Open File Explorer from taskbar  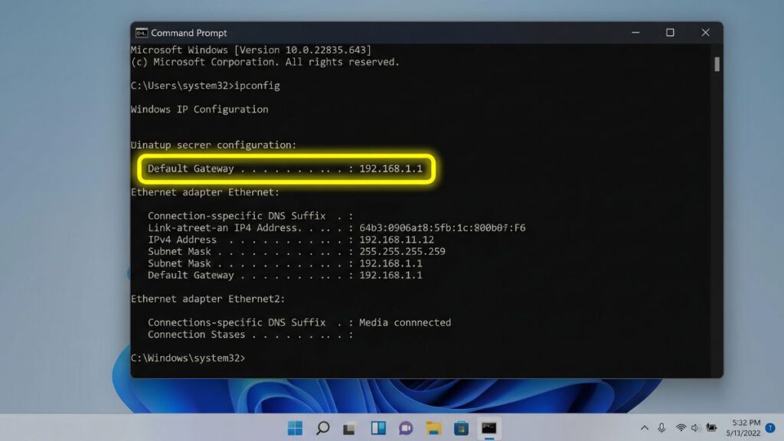coord(433,428)
